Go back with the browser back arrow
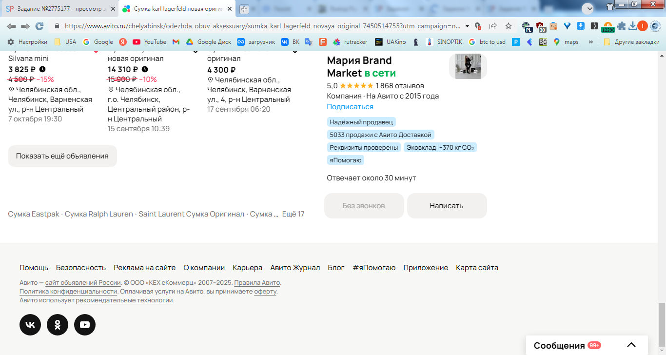 point(11,26)
